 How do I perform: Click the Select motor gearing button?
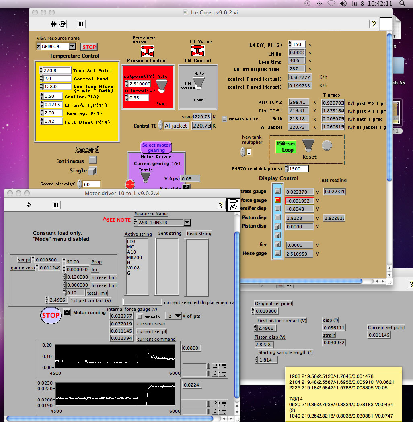point(156,147)
